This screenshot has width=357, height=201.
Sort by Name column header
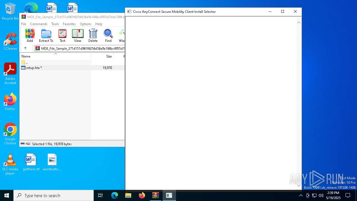56,56
